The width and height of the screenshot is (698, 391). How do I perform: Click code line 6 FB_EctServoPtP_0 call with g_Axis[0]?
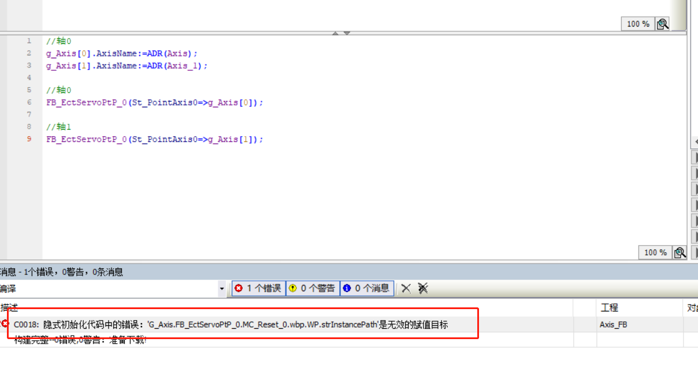click(x=154, y=103)
